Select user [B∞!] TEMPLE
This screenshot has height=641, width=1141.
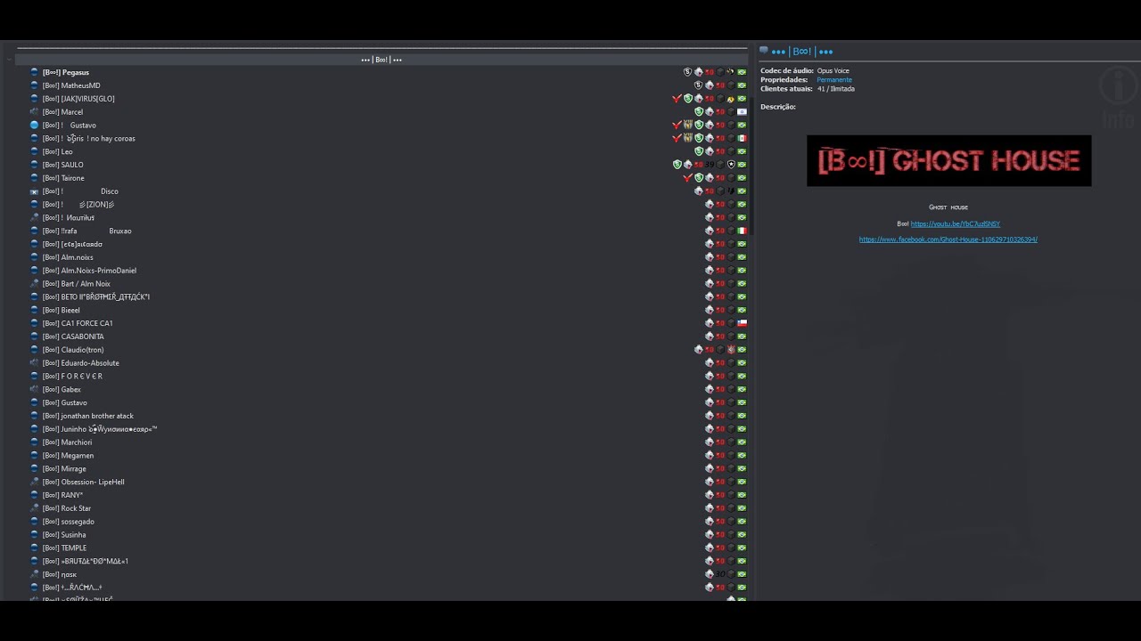click(x=64, y=548)
